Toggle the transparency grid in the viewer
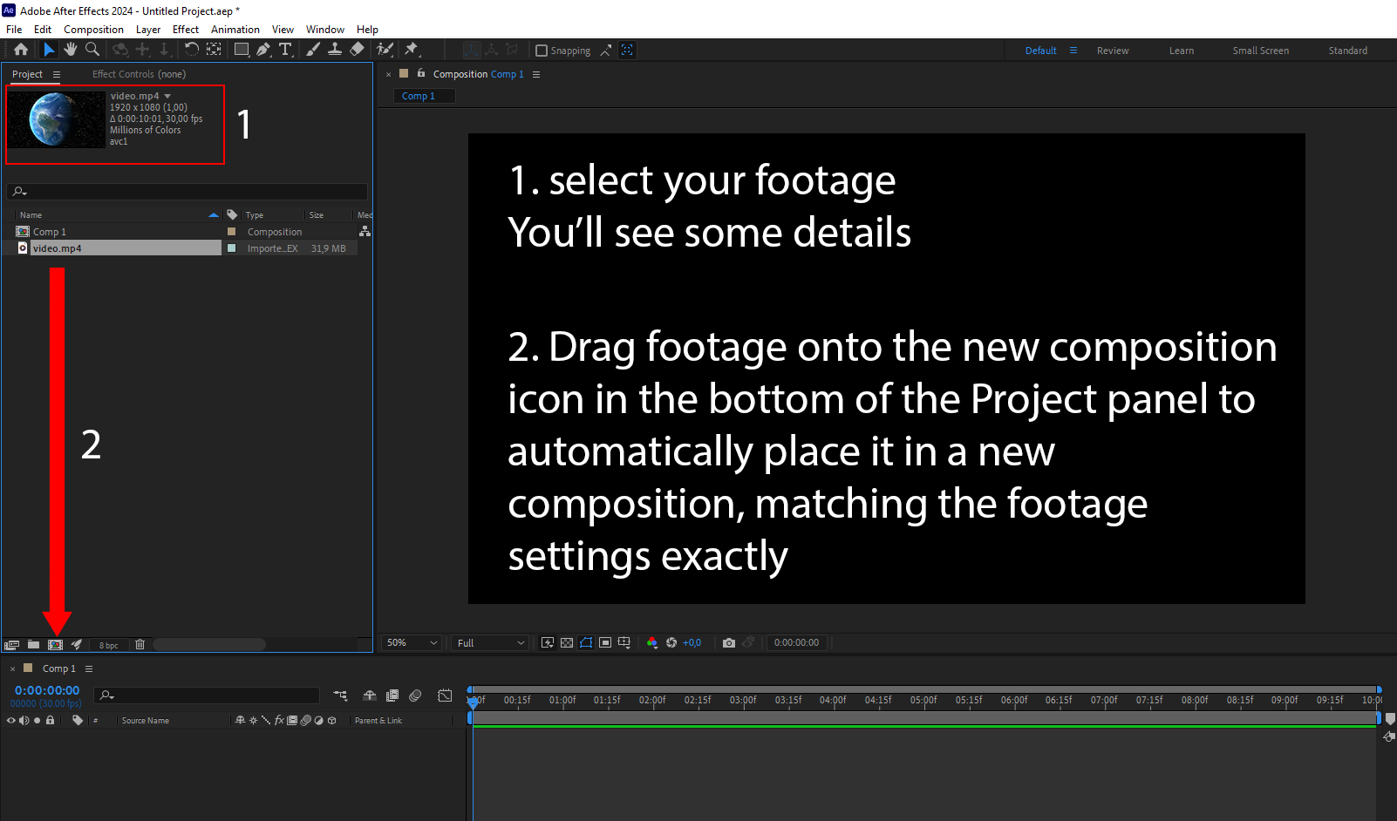1397x821 pixels. [566, 642]
